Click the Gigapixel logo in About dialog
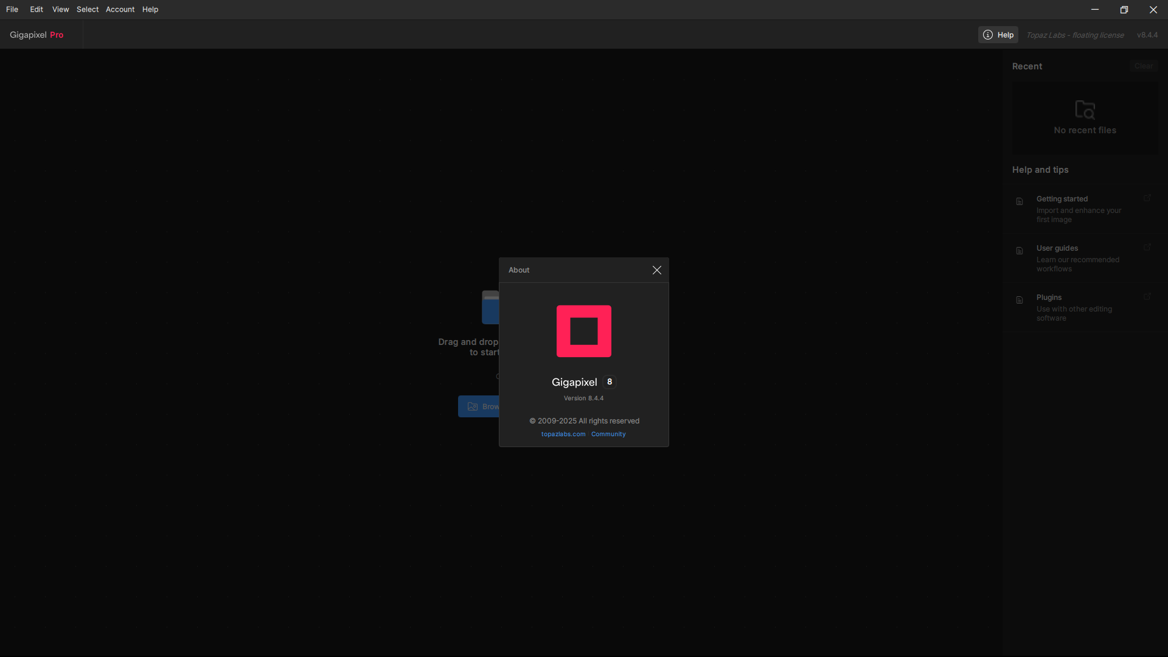This screenshot has height=657, width=1168. coord(583,331)
